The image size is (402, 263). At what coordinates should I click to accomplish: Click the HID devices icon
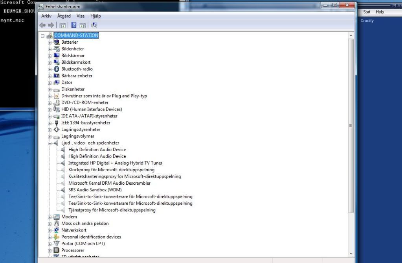click(57, 109)
